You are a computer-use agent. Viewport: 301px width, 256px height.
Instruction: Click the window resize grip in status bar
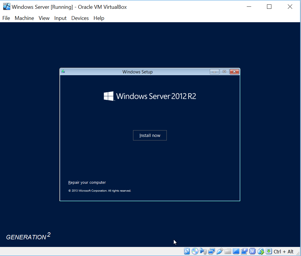pyautogui.click(x=298, y=253)
